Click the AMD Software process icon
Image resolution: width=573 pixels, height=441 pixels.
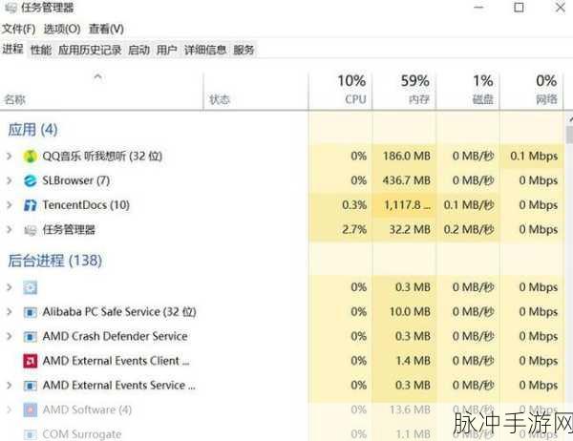(x=31, y=409)
